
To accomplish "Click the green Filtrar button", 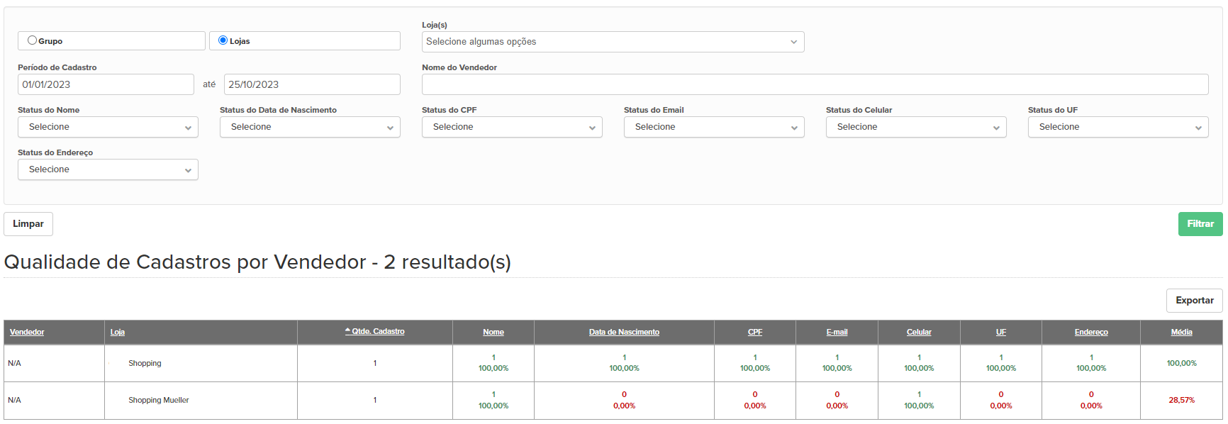I will 1200,224.
